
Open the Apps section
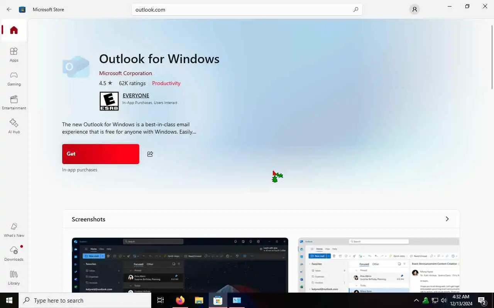point(14,55)
